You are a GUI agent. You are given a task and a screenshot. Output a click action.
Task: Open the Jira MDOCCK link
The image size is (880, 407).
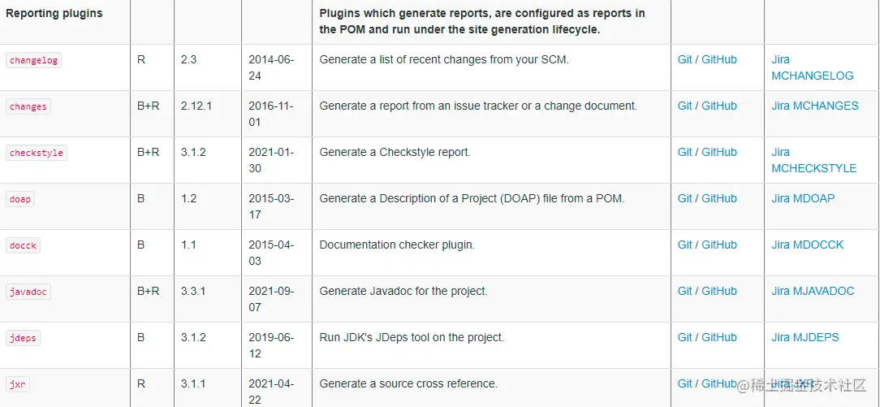pos(807,245)
